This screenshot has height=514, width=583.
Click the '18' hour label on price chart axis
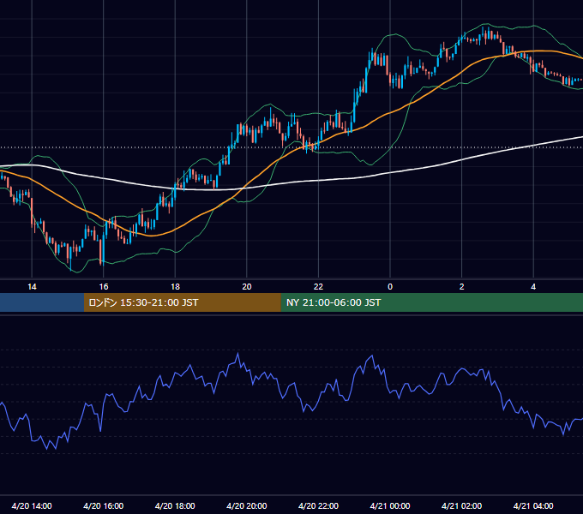[x=175, y=287]
